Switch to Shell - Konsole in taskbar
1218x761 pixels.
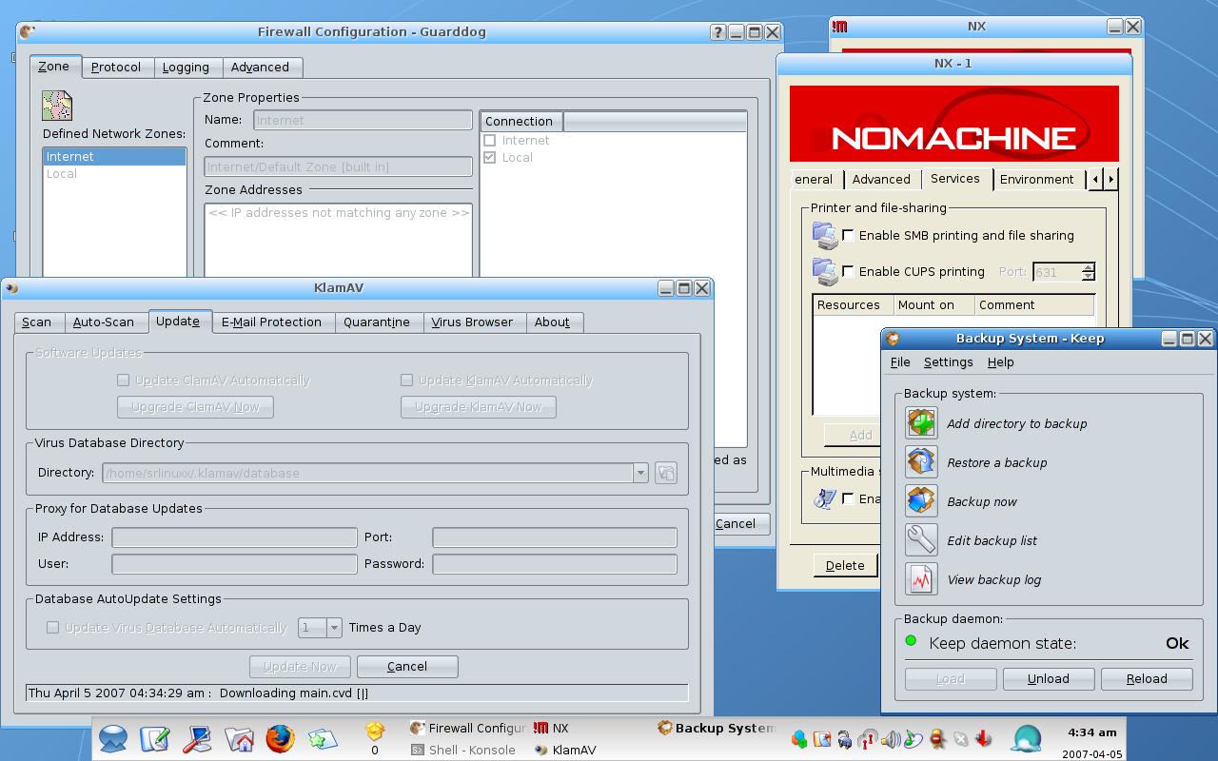click(464, 750)
